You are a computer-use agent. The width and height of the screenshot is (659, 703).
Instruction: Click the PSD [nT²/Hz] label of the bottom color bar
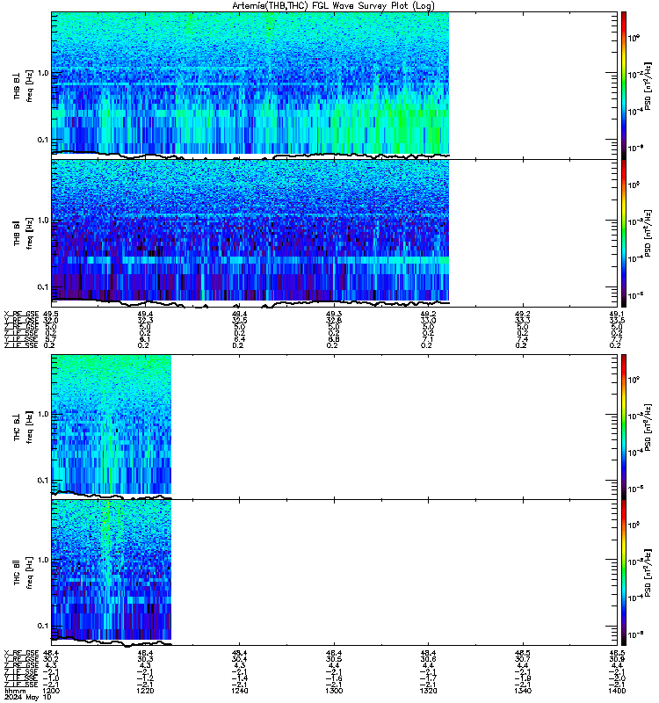tap(648, 573)
